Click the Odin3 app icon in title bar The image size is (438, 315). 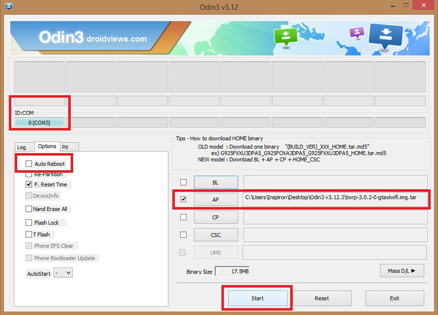(x=9, y=7)
